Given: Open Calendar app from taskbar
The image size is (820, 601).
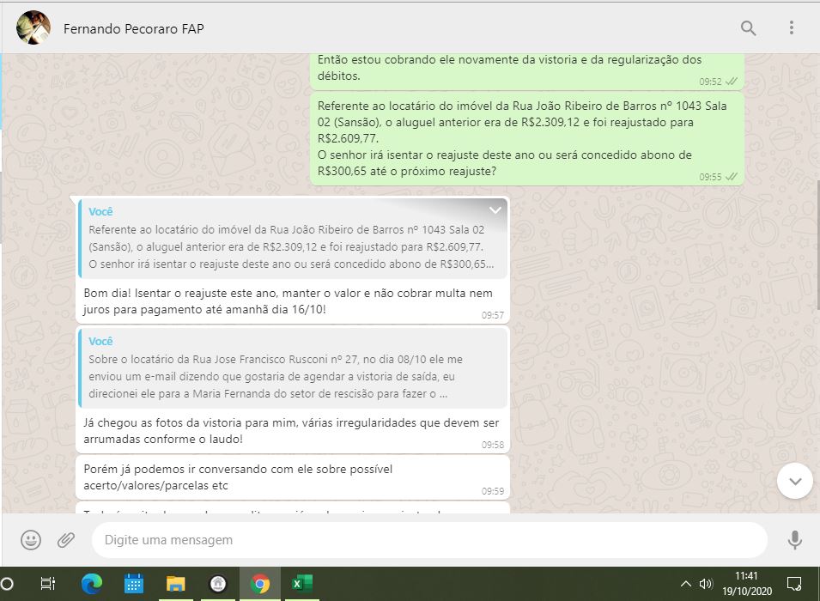Looking at the screenshot, I should (x=134, y=584).
